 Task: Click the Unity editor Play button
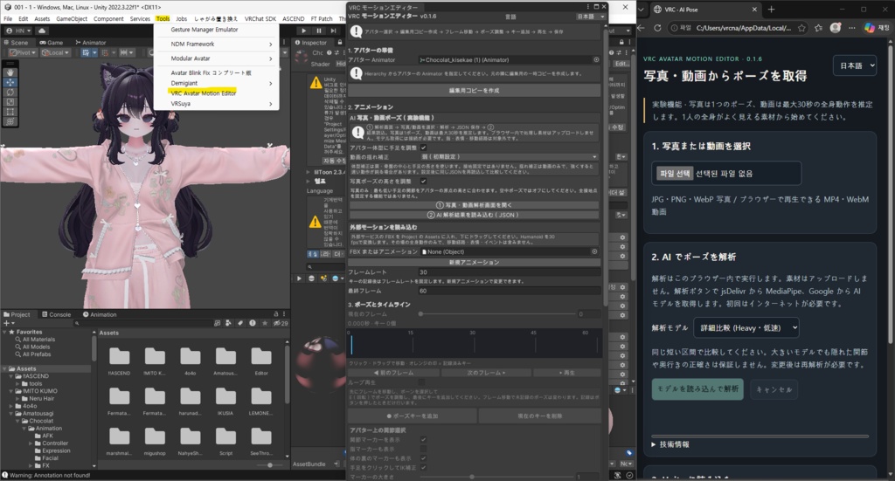coord(303,31)
